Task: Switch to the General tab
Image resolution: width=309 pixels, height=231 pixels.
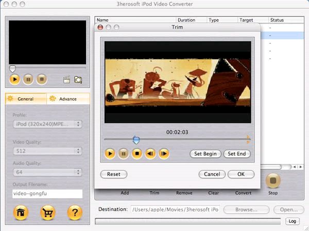Action: coord(26,99)
